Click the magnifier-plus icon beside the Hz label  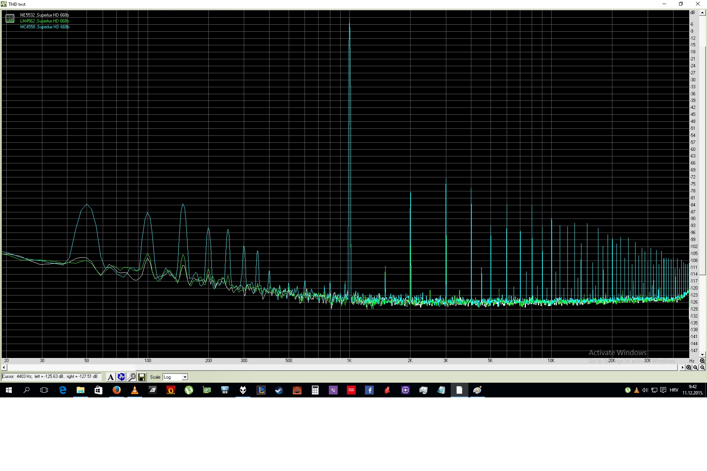pos(702,361)
